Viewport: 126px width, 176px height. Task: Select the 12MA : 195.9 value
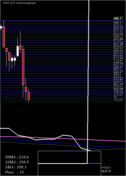click(17, 162)
